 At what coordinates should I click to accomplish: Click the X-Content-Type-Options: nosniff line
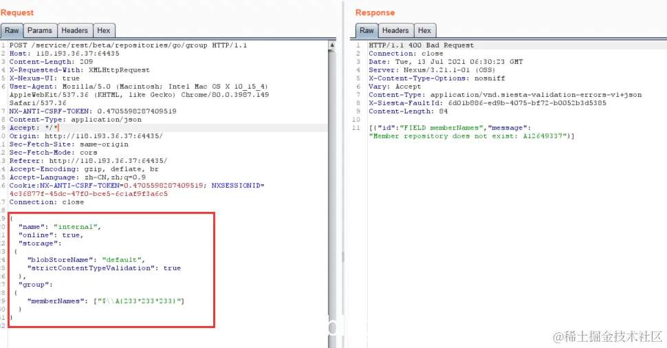tap(437, 78)
